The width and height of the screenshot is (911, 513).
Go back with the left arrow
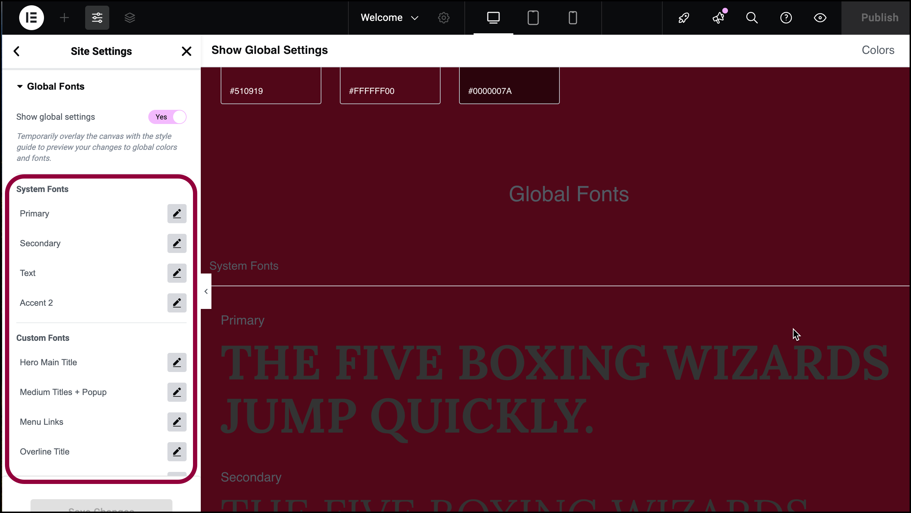pos(17,51)
